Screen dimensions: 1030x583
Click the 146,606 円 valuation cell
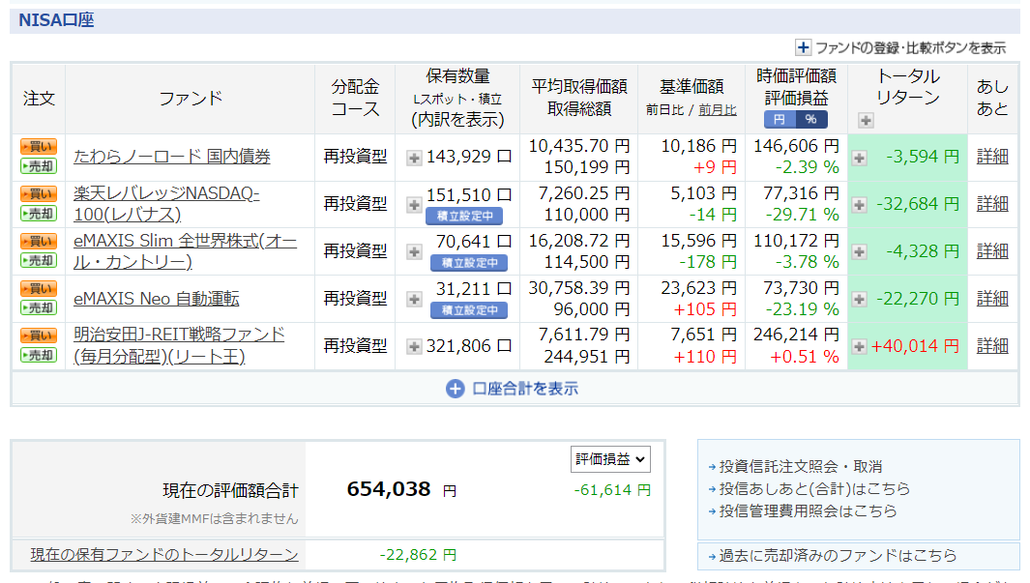(x=796, y=146)
